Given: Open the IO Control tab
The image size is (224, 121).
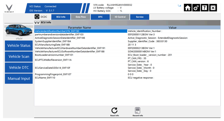Looking at the screenshot, I should tap(120, 17).
